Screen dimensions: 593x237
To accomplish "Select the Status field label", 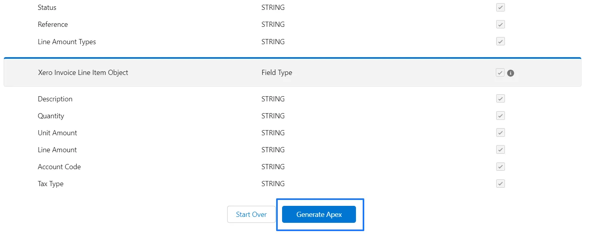I will (47, 7).
